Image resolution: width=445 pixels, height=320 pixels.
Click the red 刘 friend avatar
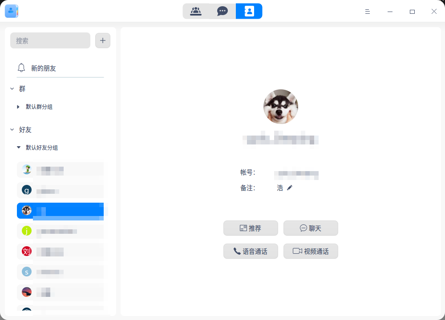[x=26, y=251]
